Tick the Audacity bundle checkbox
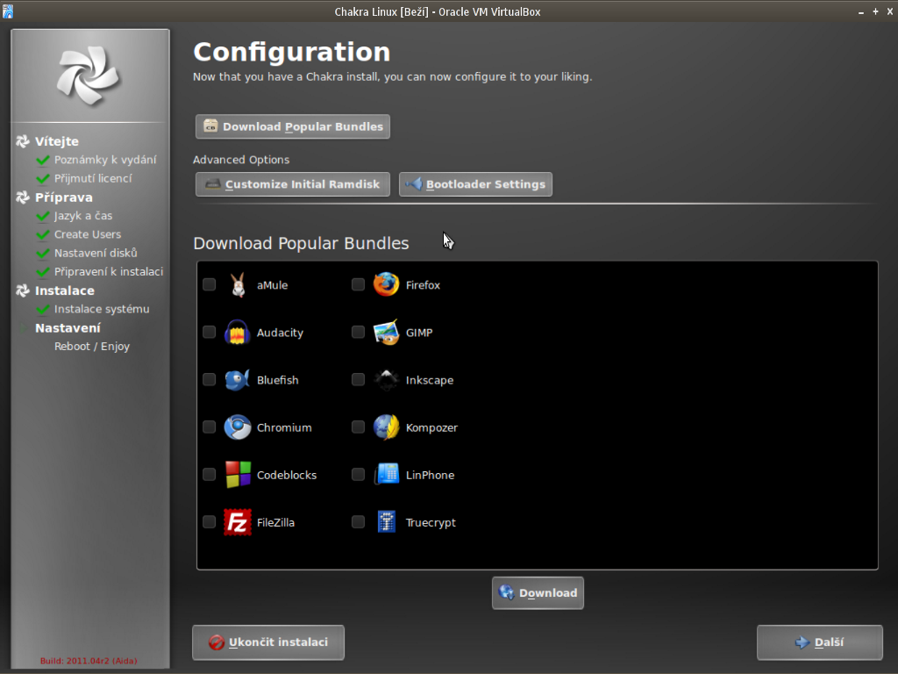Screen dimensions: 898x674 [x=209, y=333]
